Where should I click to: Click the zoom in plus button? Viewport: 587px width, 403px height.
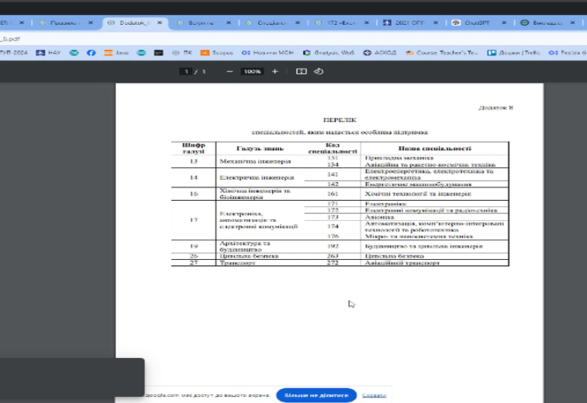click(x=274, y=72)
